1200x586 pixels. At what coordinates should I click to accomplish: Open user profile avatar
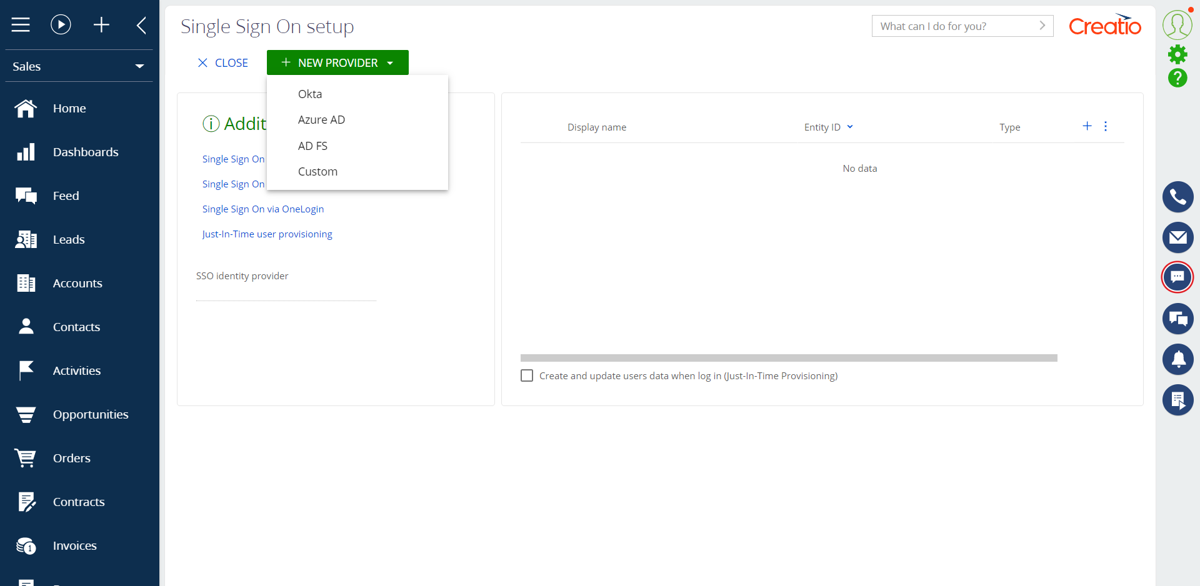[1177, 25]
